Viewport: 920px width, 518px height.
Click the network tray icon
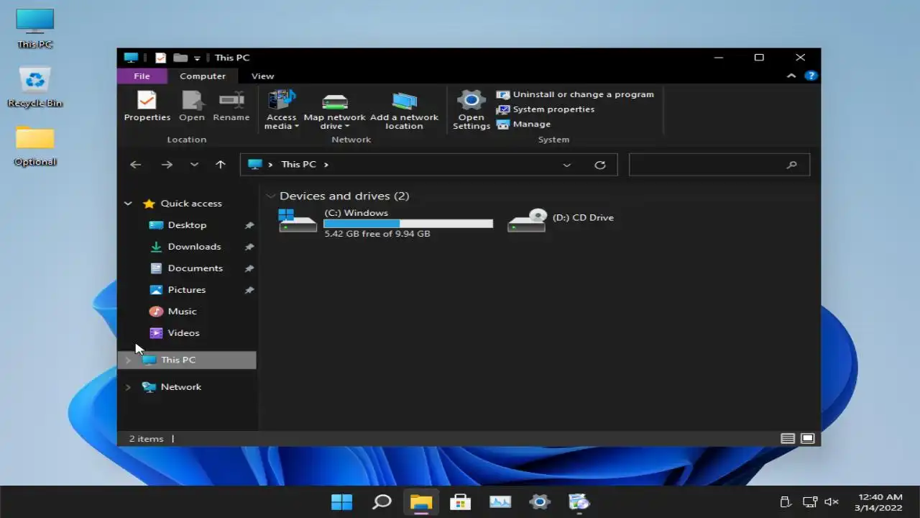click(809, 502)
